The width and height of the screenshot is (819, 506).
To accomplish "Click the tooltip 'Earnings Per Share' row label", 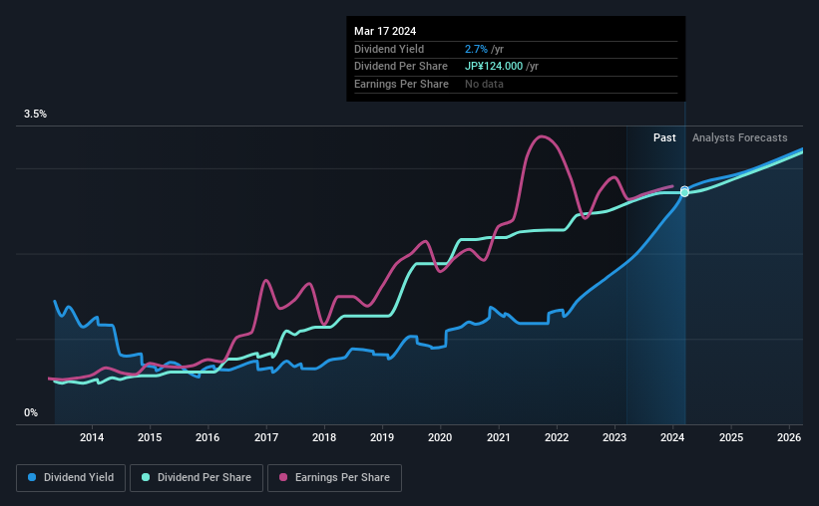I will (401, 84).
